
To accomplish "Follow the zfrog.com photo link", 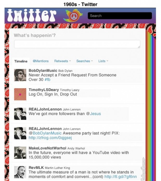I will [x=50, y=138].
